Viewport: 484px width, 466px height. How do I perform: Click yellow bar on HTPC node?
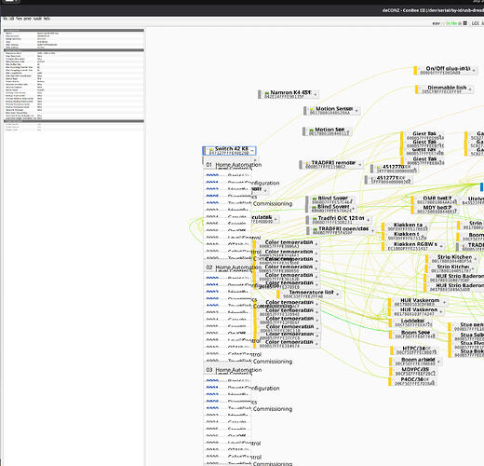coord(392,350)
